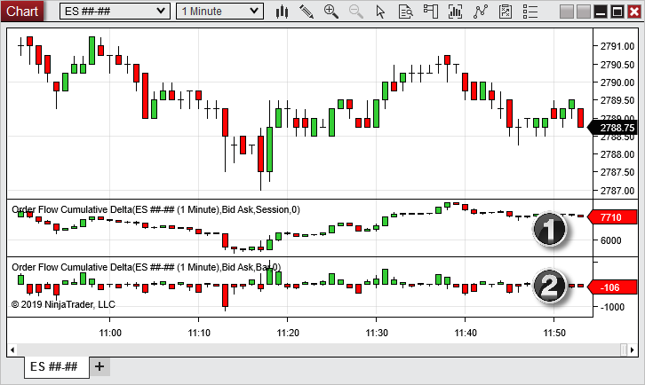The width and height of the screenshot is (645, 385).
Task: Expand the 1 Minute interval dropdown
Action: pos(219,11)
